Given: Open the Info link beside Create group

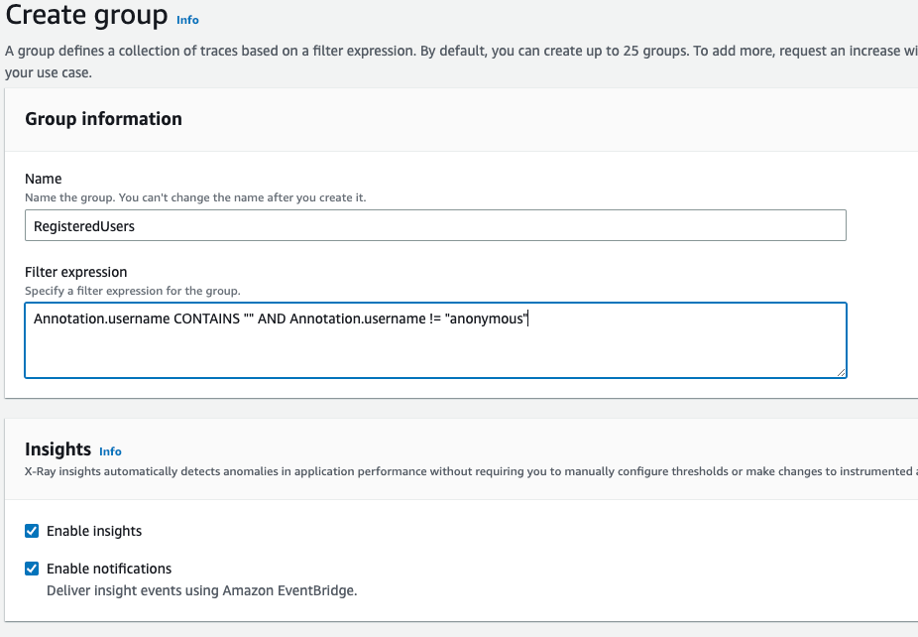Looking at the screenshot, I should pyautogui.click(x=187, y=20).
